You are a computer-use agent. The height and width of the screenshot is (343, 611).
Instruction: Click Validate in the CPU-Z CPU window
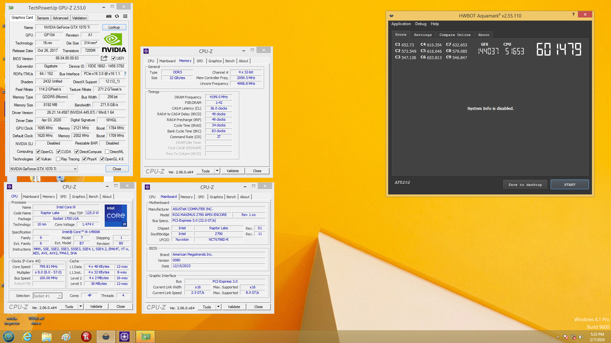[96, 306]
